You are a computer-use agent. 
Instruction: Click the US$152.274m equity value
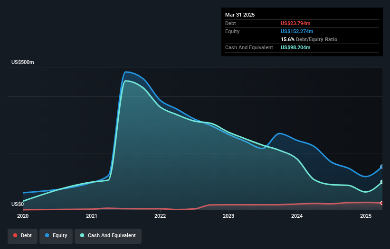click(x=297, y=31)
